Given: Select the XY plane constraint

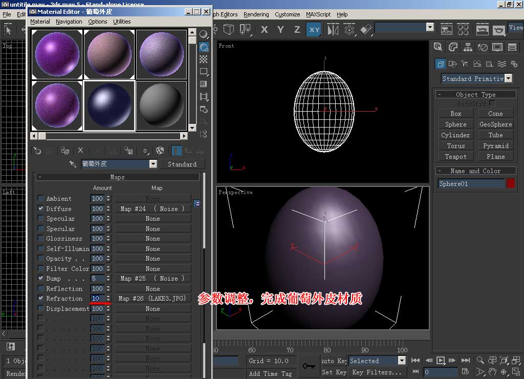Looking at the screenshot, I should pyautogui.click(x=314, y=30).
